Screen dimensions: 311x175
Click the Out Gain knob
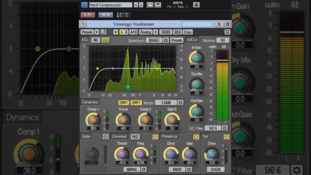tap(196, 112)
